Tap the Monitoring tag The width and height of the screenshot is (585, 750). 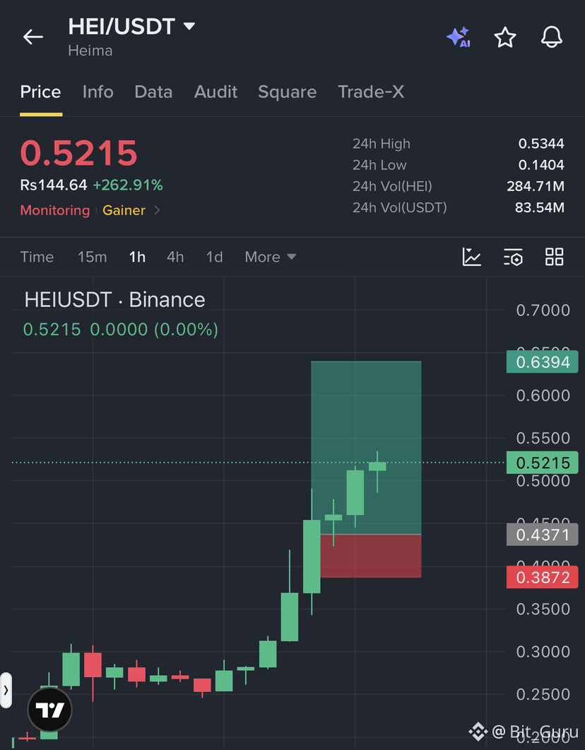pyautogui.click(x=55, y=210)
